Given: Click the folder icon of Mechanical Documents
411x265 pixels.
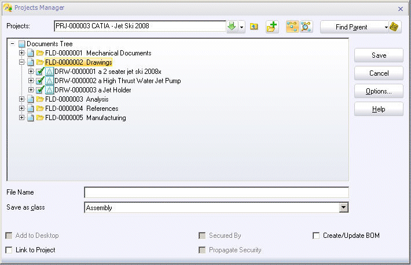Looking at the screenshot, I should [40, 53].
